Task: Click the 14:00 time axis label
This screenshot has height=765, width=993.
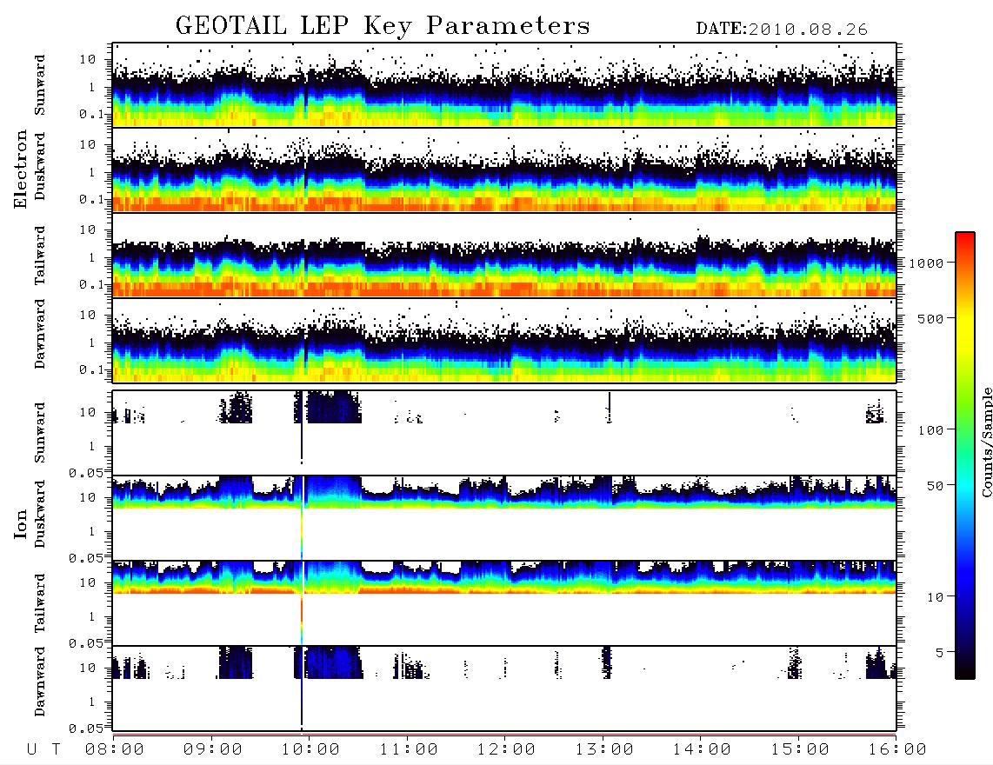Action: click(x=702, y=749)
